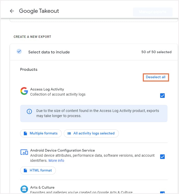
Task: Go back using the arrow beside Google Takeout
Action: pyautogui.click(x=12, y=11)
